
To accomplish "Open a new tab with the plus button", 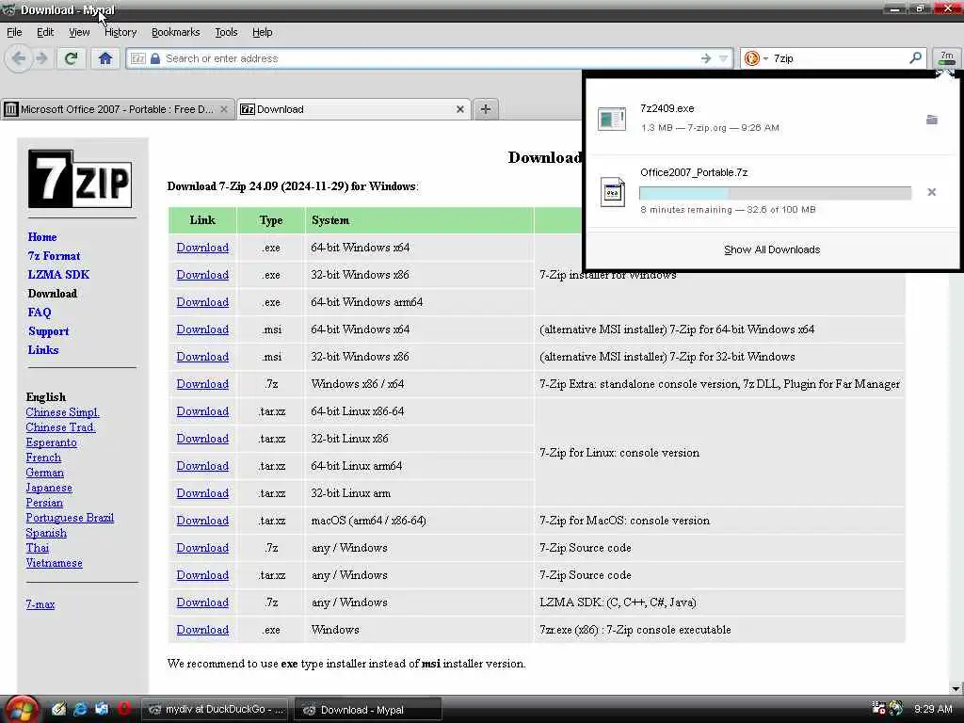I will click(x=485, y=109).
